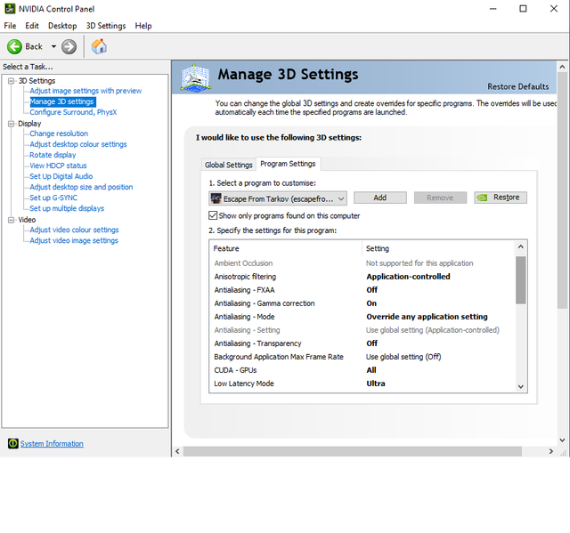Collapse the Display tree node
570x533 pixels.
pyautogui.click(x=12, y=124)
